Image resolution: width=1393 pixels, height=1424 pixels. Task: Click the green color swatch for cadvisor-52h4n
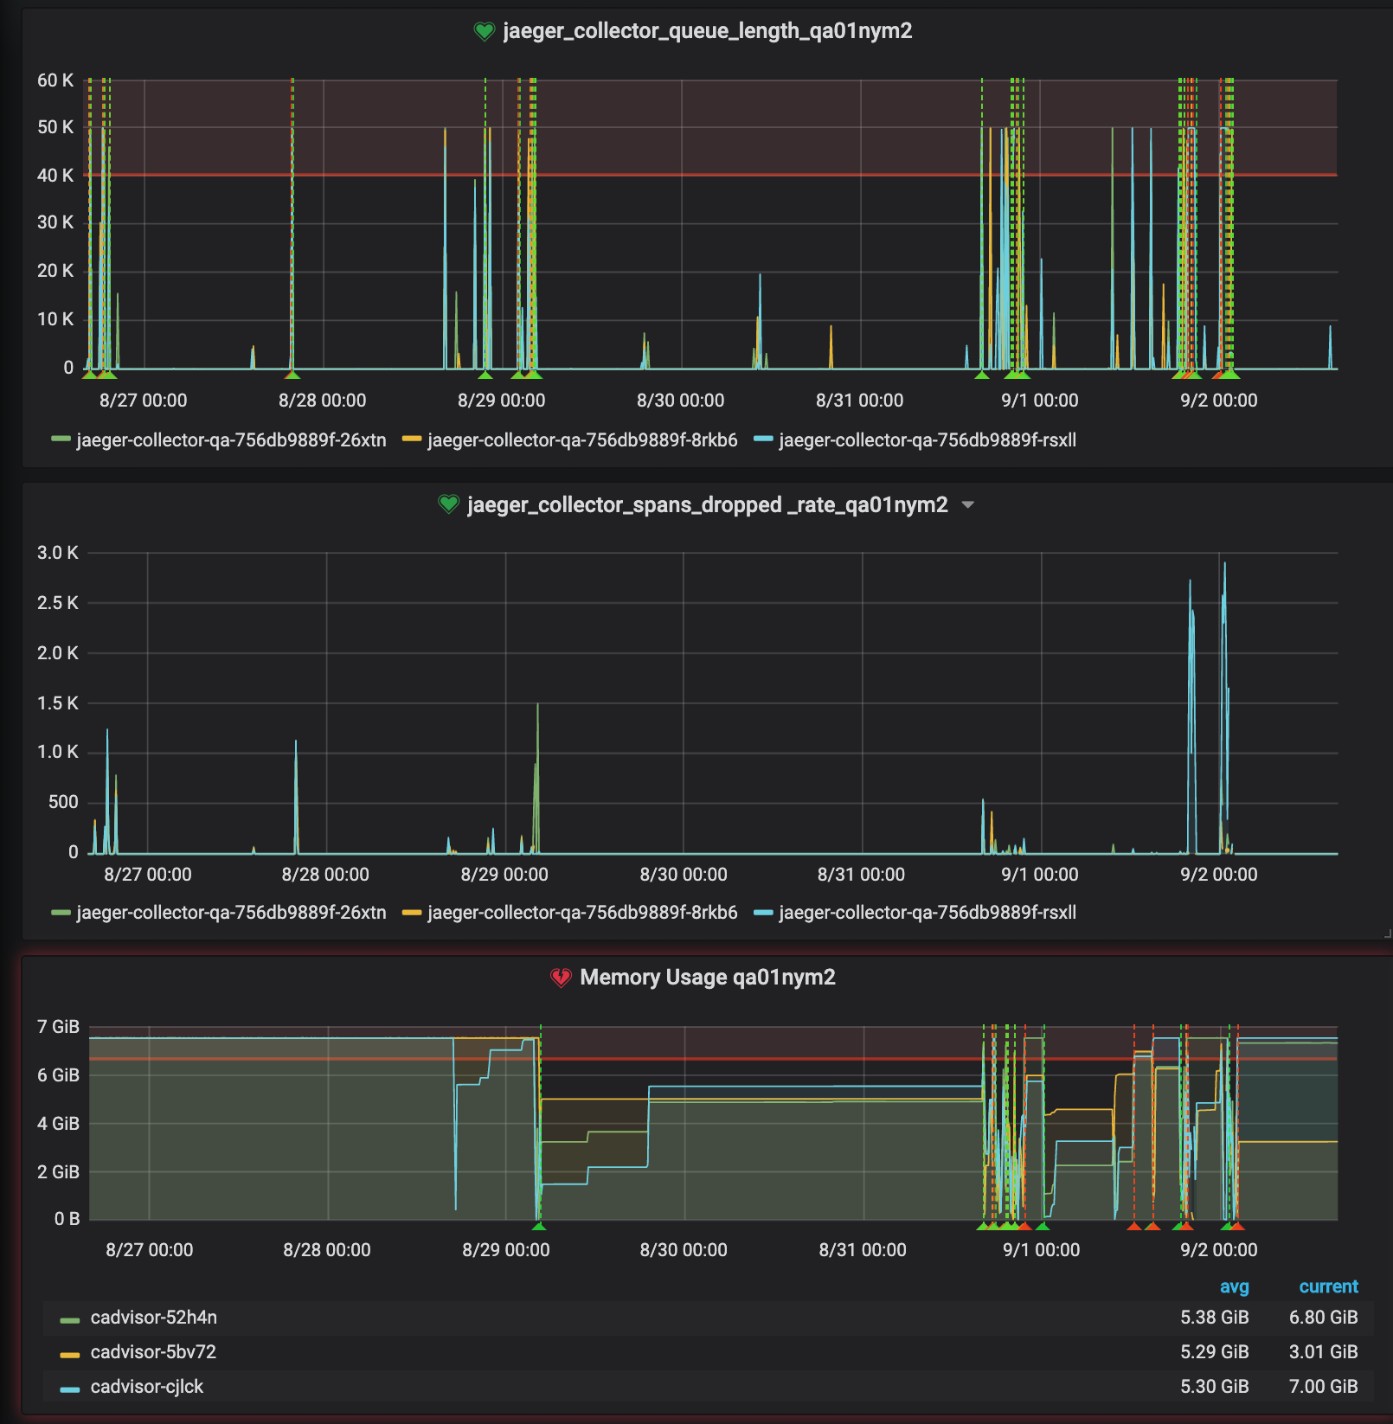click(70, 1318)
